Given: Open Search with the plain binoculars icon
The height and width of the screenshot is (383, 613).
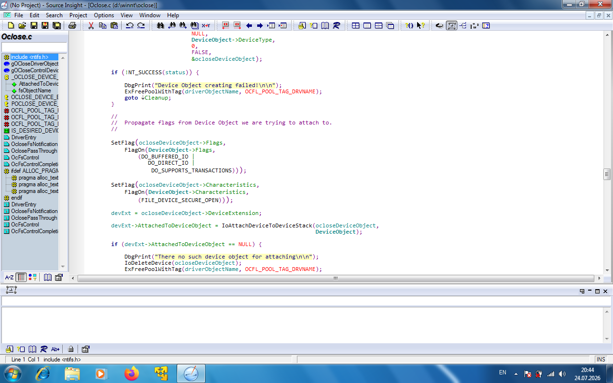Looking at the screenshot, I should (x=160, y=25).
